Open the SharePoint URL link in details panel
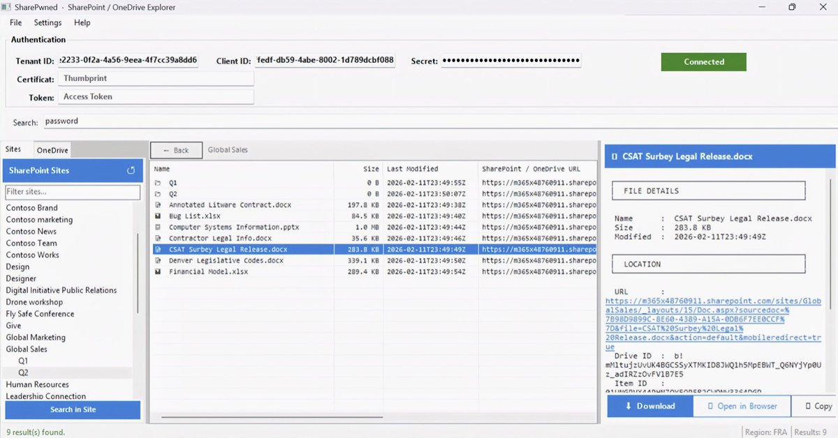 712,324
